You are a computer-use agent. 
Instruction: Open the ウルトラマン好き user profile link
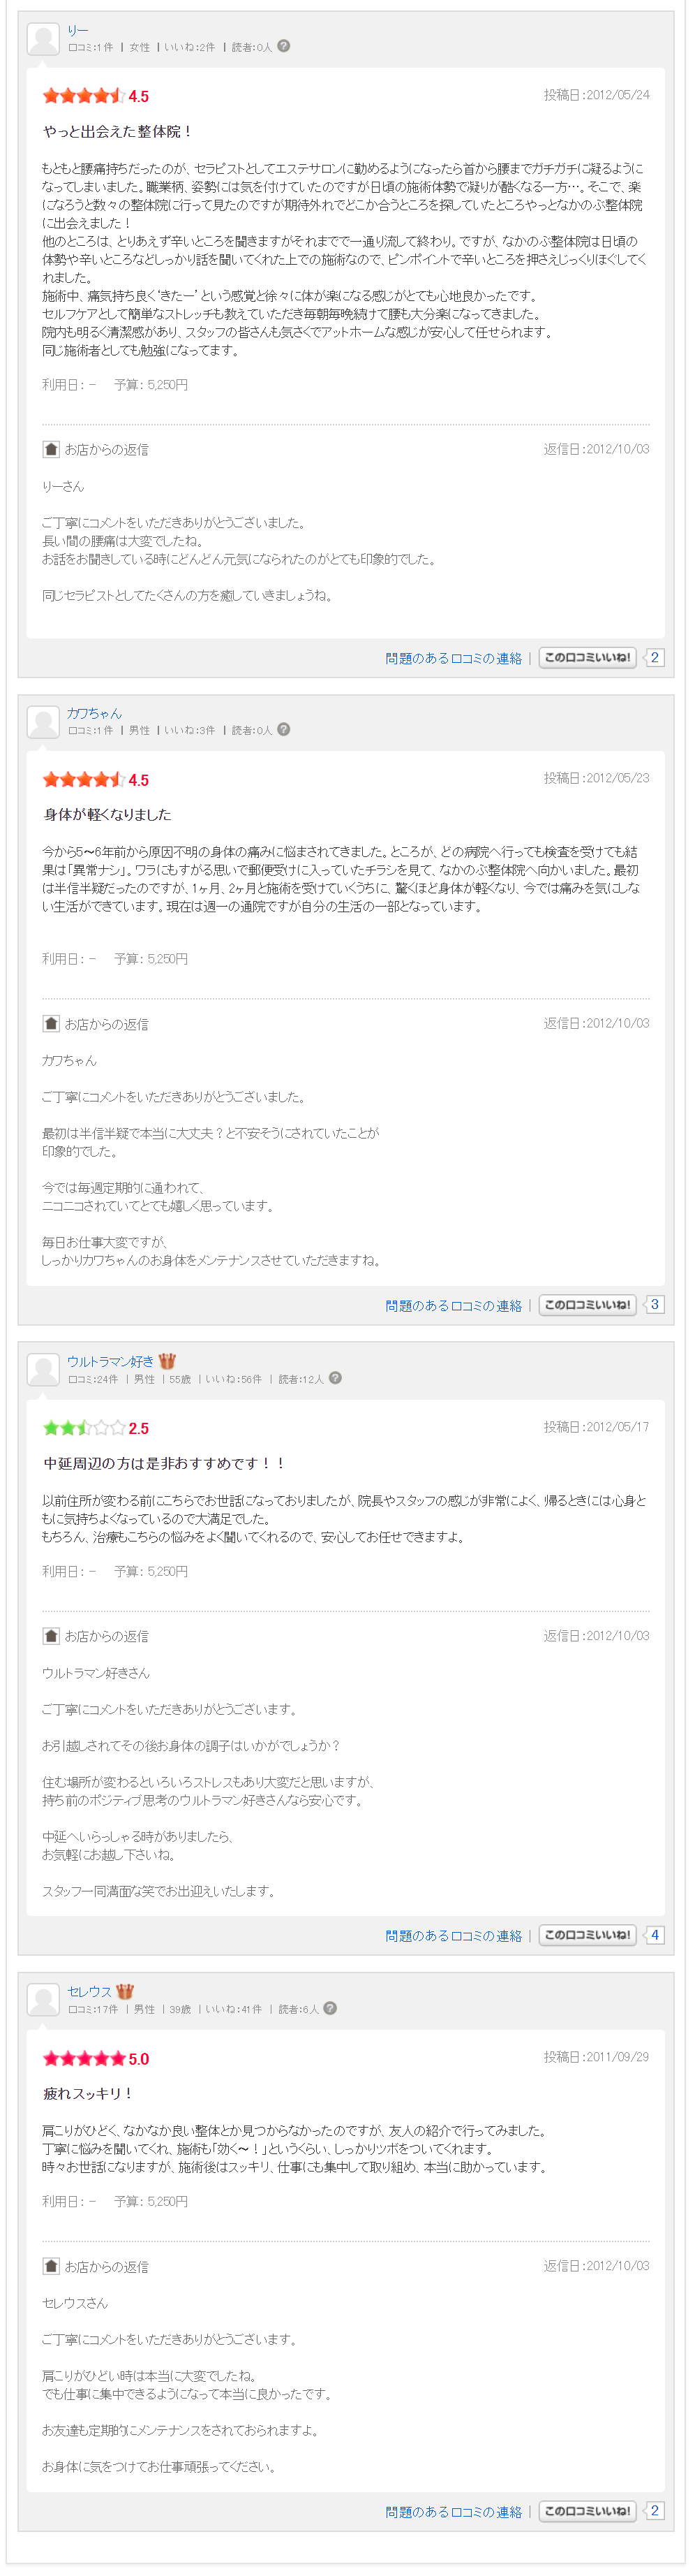[x=111, y=1361]
